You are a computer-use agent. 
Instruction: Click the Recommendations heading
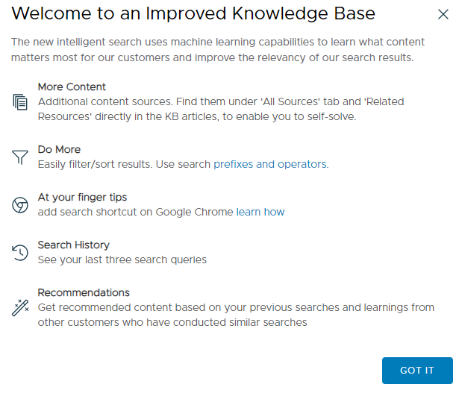tap(84, 293)
